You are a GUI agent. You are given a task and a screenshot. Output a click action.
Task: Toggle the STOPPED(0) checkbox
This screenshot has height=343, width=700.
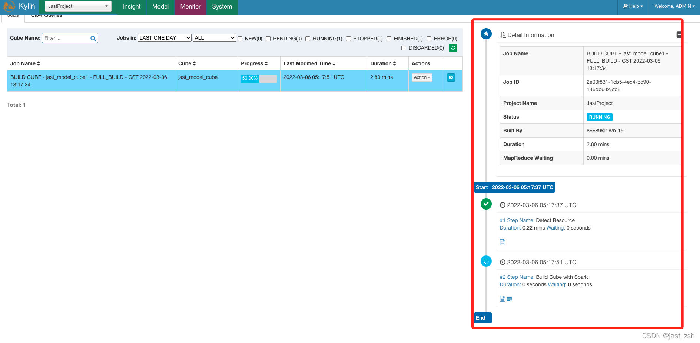[x=348, y=39]
